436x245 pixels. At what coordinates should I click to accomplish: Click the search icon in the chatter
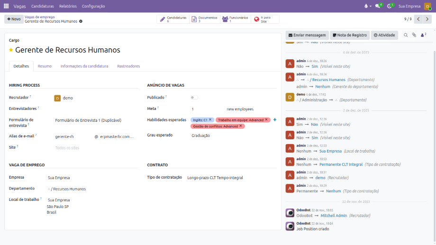coord(406,35)
